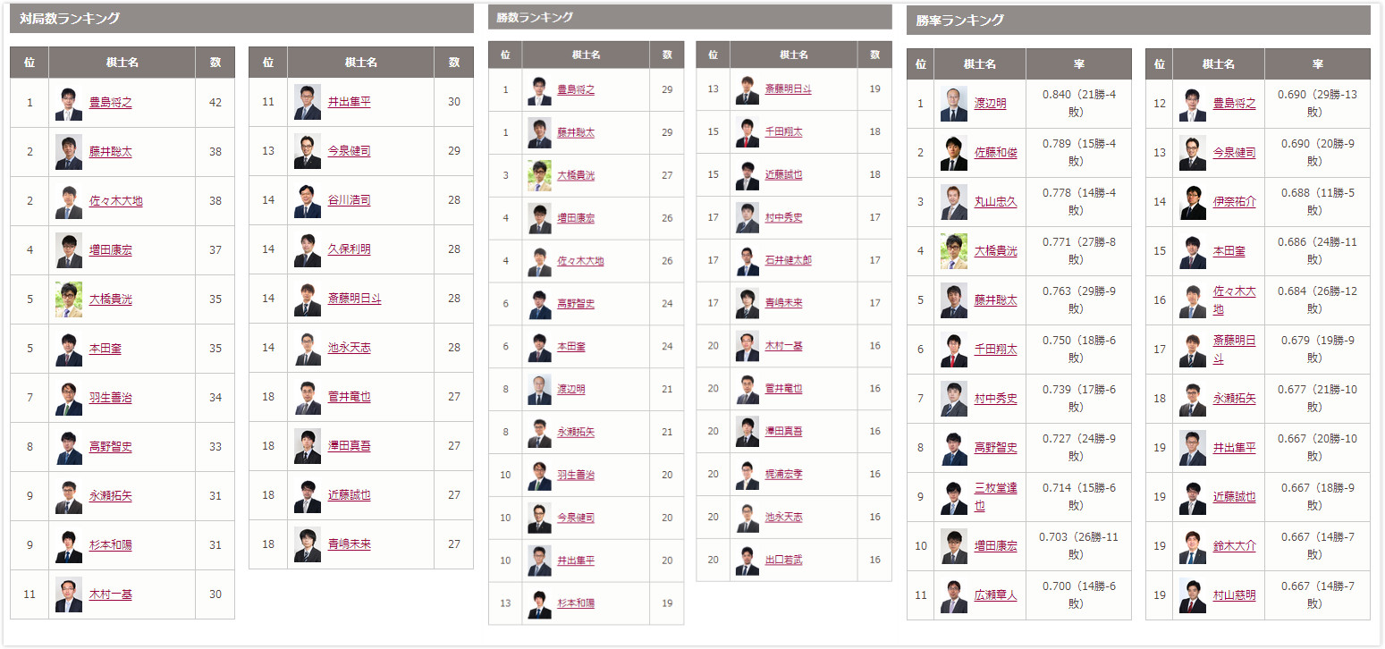1385x649 pixels.
Task: Click photo thumbnail next to 谷川浩司
Action: (x=308, y=201)
